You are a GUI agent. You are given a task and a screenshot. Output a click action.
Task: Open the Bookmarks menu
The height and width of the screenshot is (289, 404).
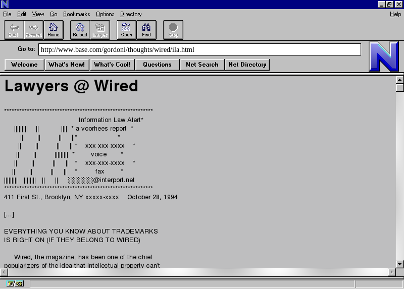point(76,14)
